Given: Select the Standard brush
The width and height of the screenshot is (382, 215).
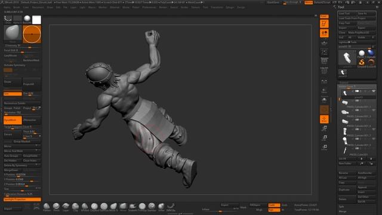Looking at the screenshot, I should [x=152, y=207].
